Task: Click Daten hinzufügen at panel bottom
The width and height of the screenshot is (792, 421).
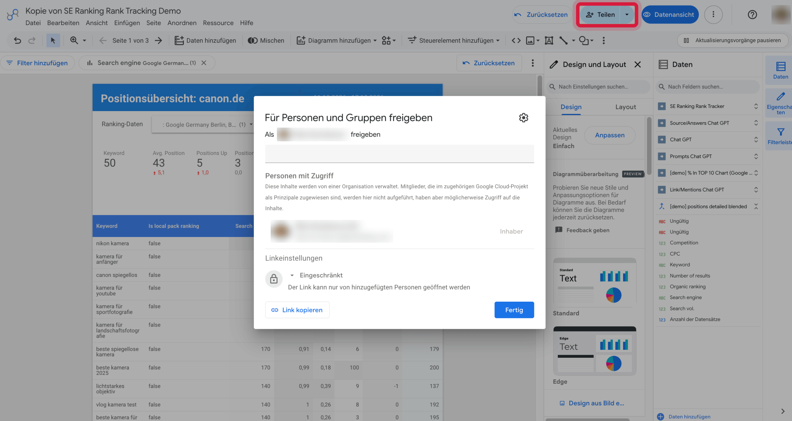Action: pyautogui.click(x=684, y=417)
